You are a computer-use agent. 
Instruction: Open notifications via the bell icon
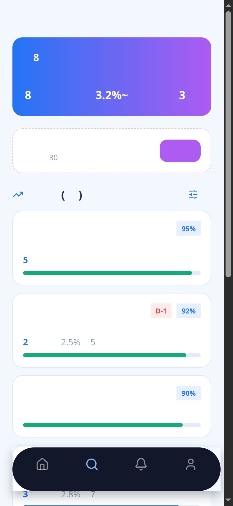point(141,464)
